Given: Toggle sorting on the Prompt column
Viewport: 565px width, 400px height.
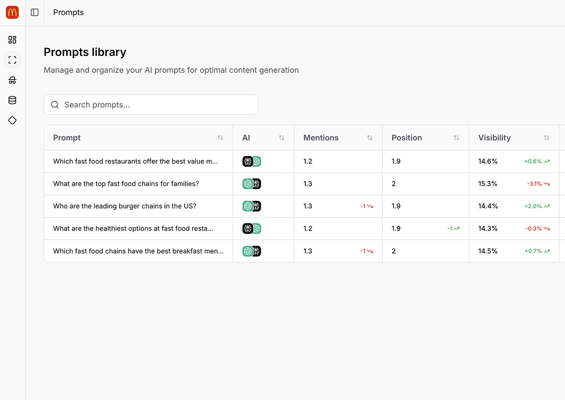Looking at the screenshot, I should pos(220,138).
